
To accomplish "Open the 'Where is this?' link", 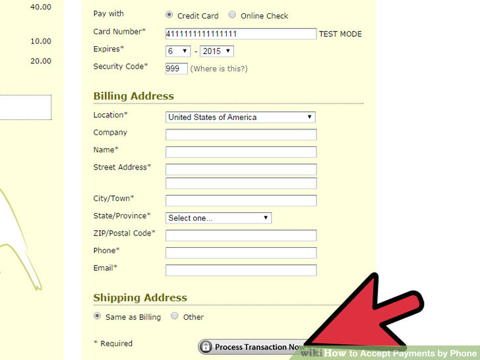I will (219, 69).
